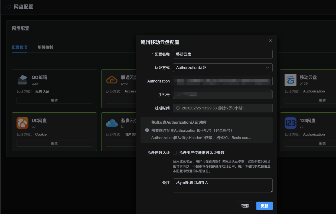336x214 pixels.
Task: Click the clock icon in 过期时间 field
Action: pyautogui.click(x=178, y=108)
